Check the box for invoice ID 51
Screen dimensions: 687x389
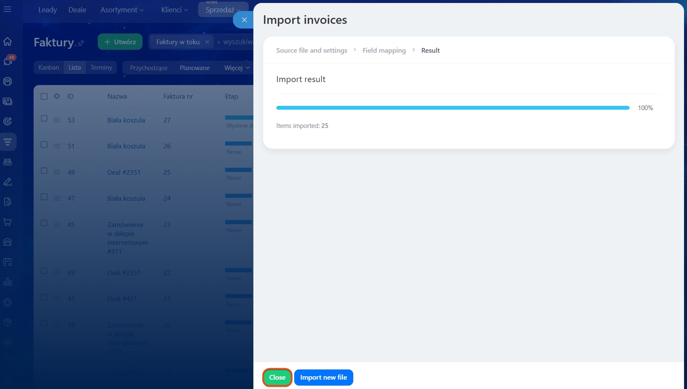click(44, 145)
